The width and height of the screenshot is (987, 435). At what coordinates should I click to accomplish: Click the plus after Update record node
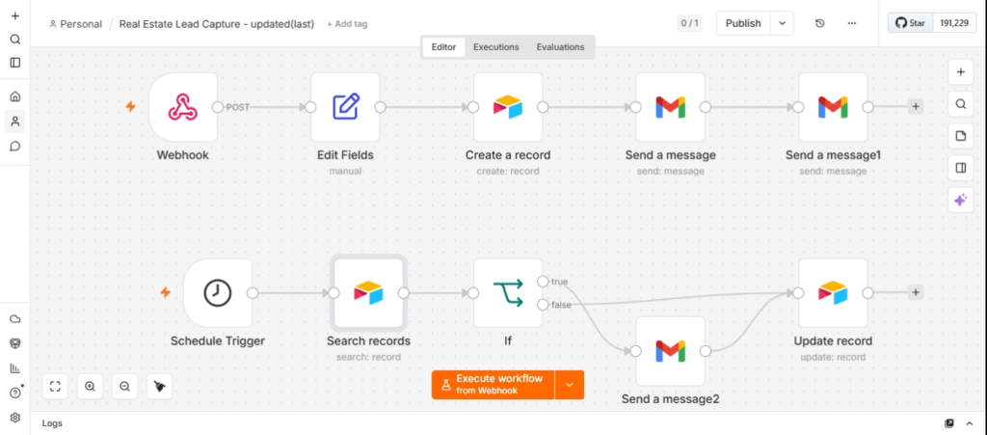point(916,292)
